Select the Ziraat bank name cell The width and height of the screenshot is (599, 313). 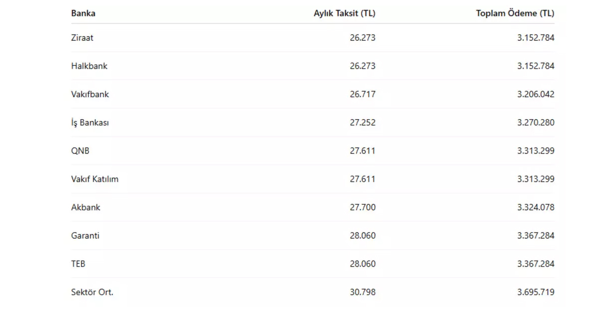click(82, 37)
